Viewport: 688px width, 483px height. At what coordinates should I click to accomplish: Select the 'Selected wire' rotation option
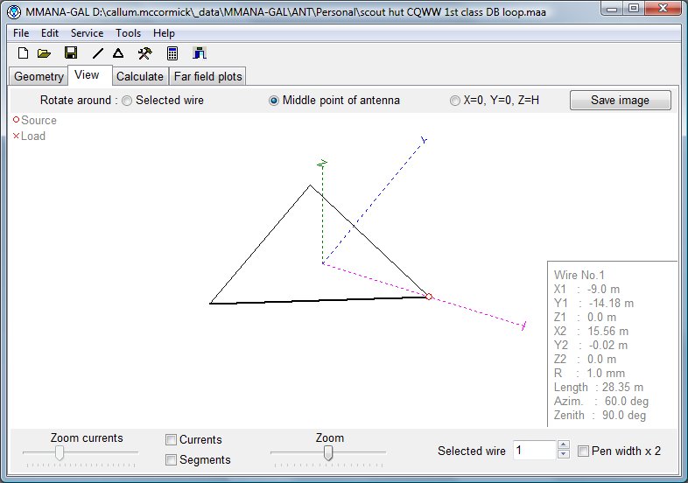[128, 101]
